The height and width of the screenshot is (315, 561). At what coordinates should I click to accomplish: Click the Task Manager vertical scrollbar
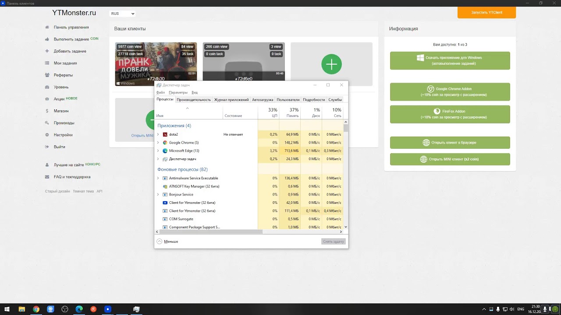(x=346, y=174)
